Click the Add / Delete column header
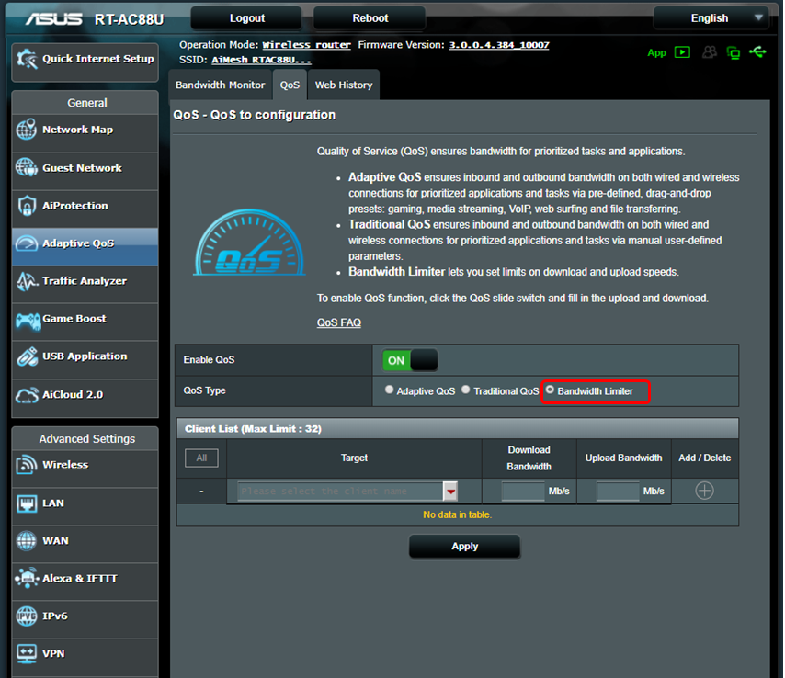Viewport: 785px width, 678px height. (x=704, y=458)
